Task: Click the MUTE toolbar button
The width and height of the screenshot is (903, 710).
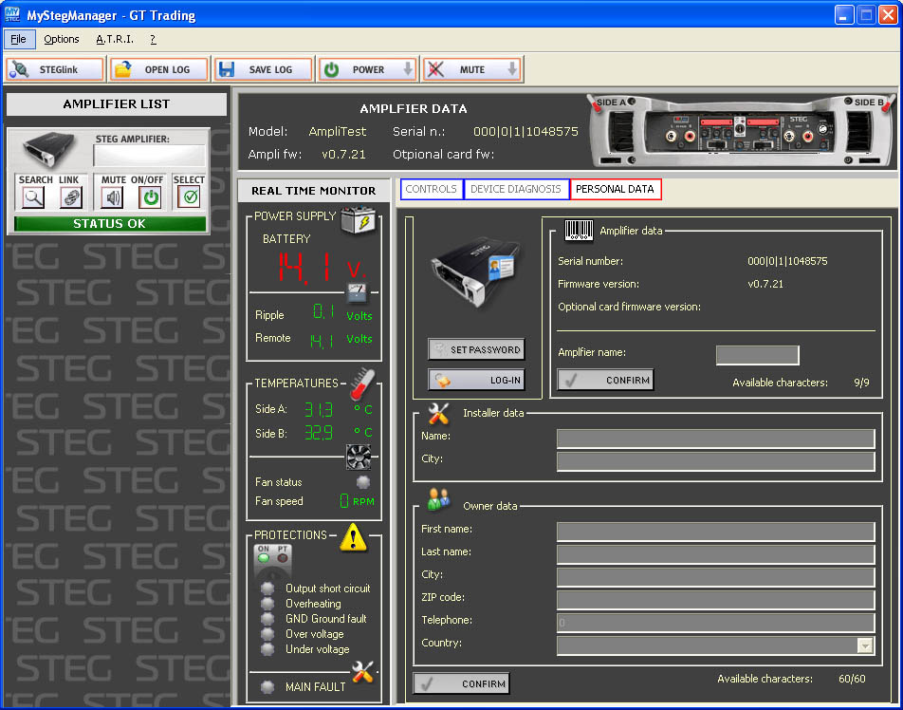Action: click(472, 69)
